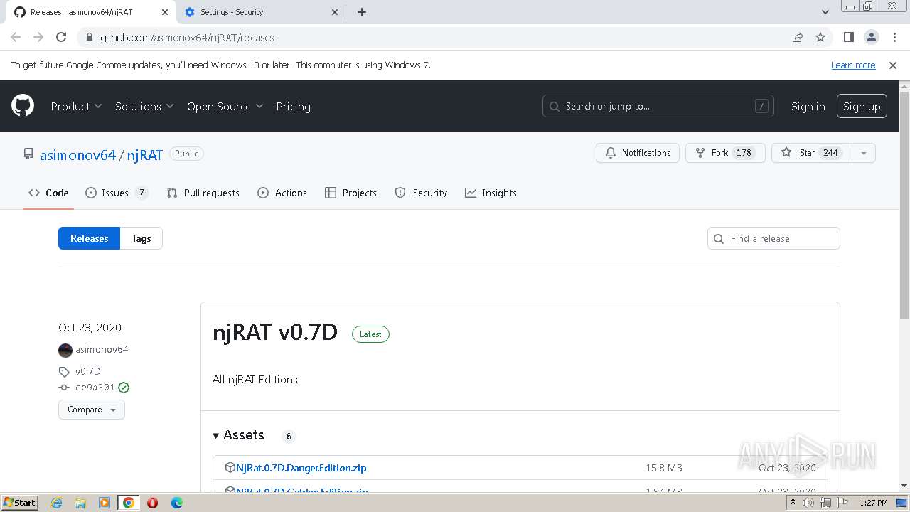Image resolution: width=910 pixels, height=512 pixels.
Task: Click the volume icon in system tray
Action: [808, 503]
